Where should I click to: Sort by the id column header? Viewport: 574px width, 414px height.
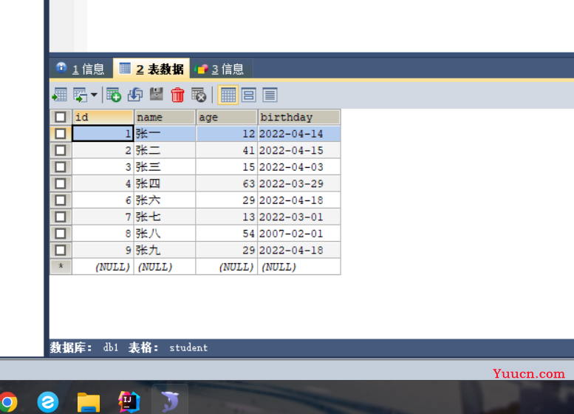[103, 118]
